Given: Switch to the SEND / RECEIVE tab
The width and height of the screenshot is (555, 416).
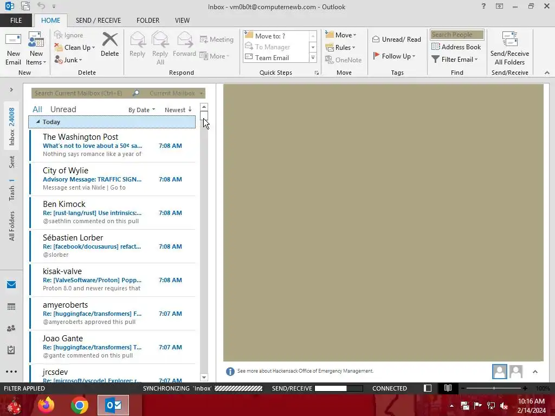Looking at the screenshot, I should 99,21.
